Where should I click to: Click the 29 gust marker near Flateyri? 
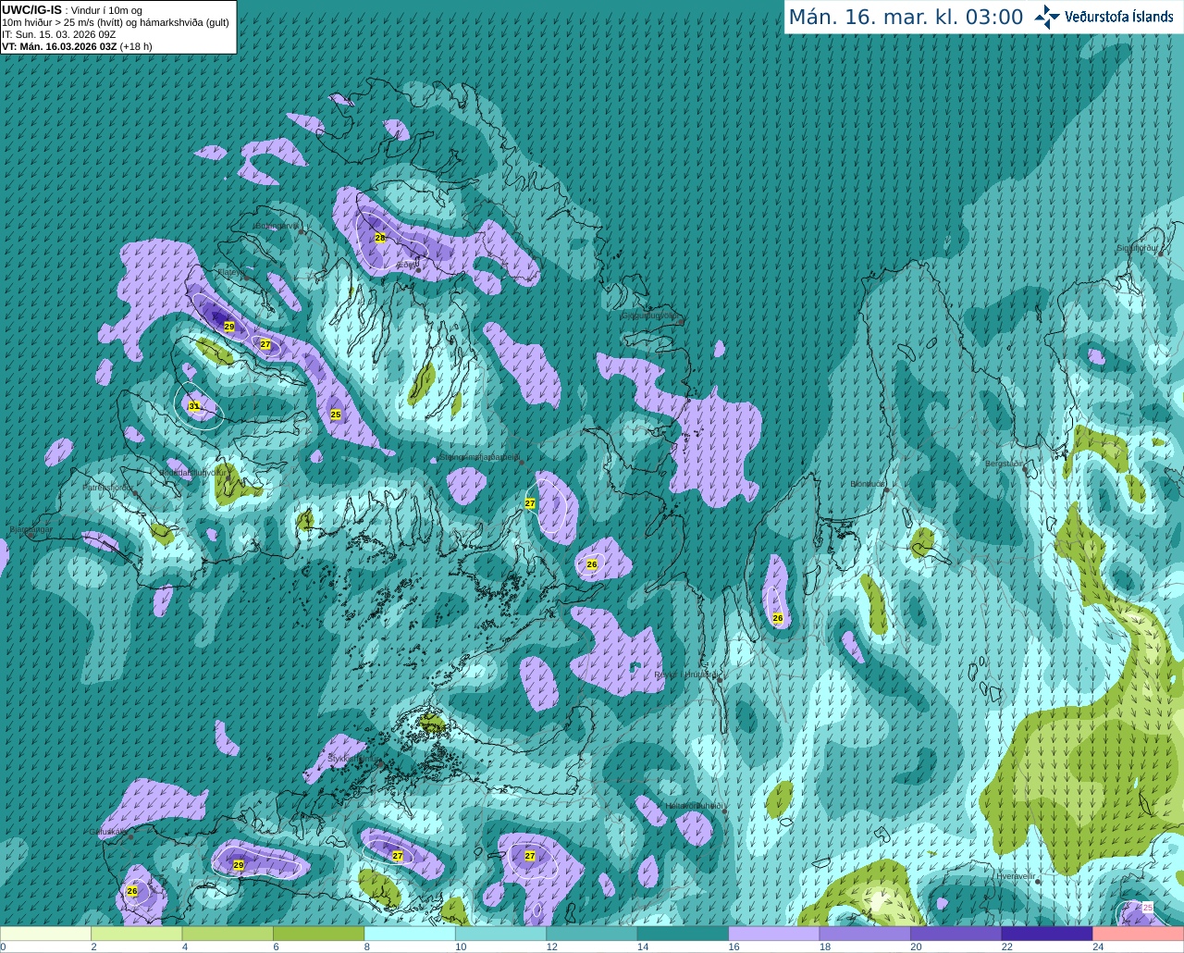pos(229,327)
